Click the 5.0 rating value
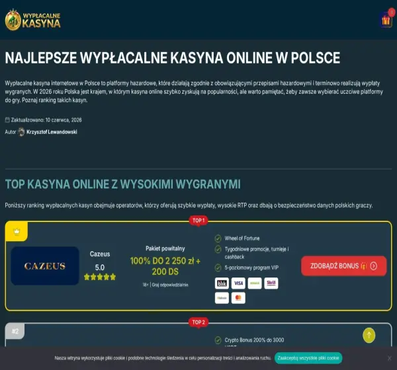This screenshot has height=370, width=397. point(100,268)
